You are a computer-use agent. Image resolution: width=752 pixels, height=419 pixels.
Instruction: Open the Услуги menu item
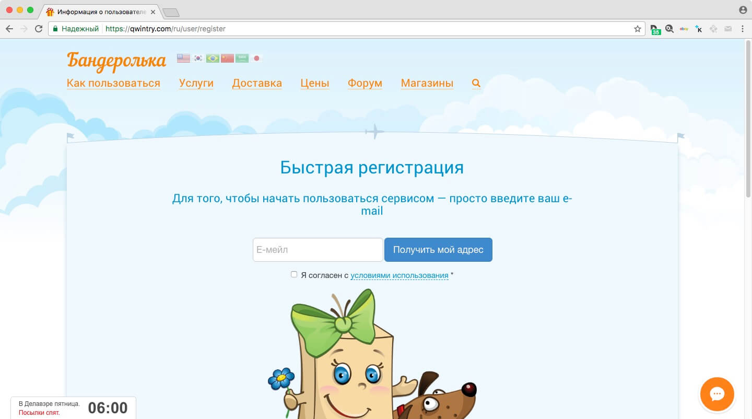196,83
